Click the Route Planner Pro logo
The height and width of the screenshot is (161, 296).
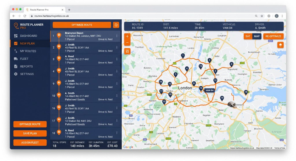pyautogui.click(x=29, y=26)
